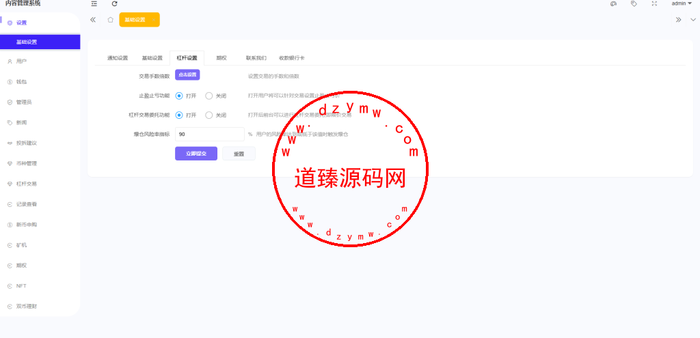Expand the 设置 sidebar menu
Image resolution: width=700 pixels, height=338 pixels.
(x=40, y=23)
